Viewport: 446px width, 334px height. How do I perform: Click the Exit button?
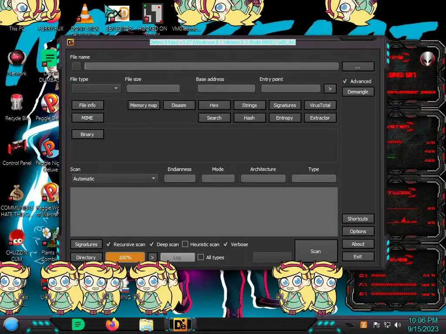[358, 257]
